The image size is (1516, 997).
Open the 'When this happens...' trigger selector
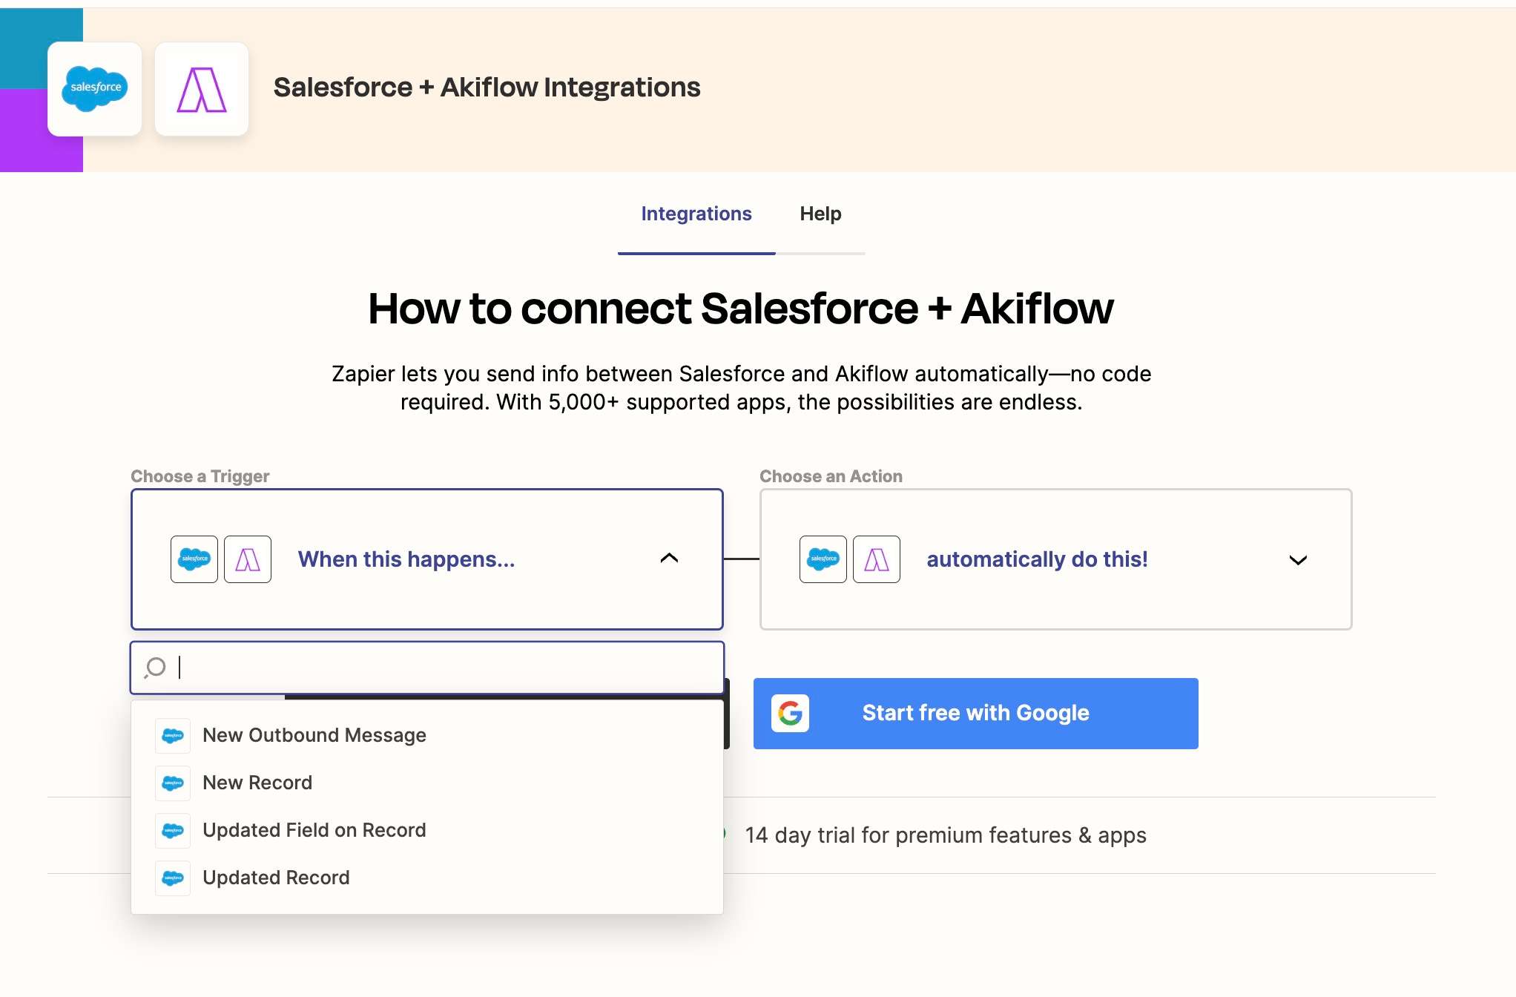(x=427, y=559)
